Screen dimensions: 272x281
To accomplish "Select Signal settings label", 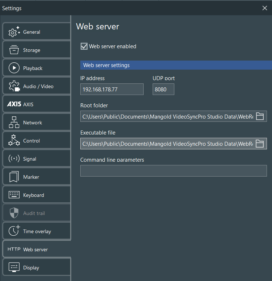I will 30,159.
